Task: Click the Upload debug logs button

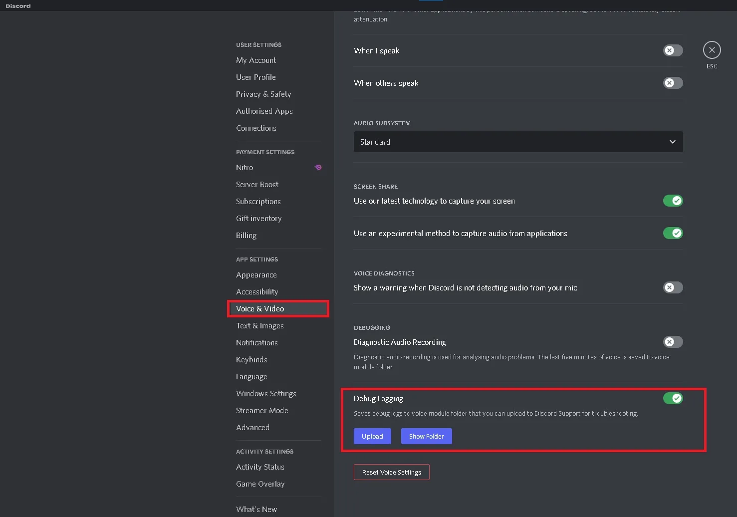Action: (x=372, y=436)
